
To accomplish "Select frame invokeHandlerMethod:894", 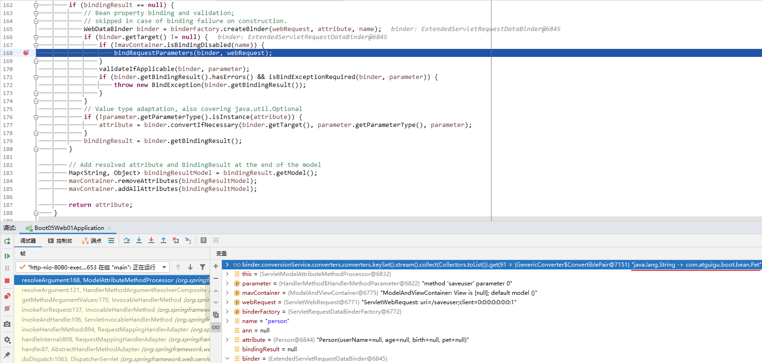I will coord(112,330).
